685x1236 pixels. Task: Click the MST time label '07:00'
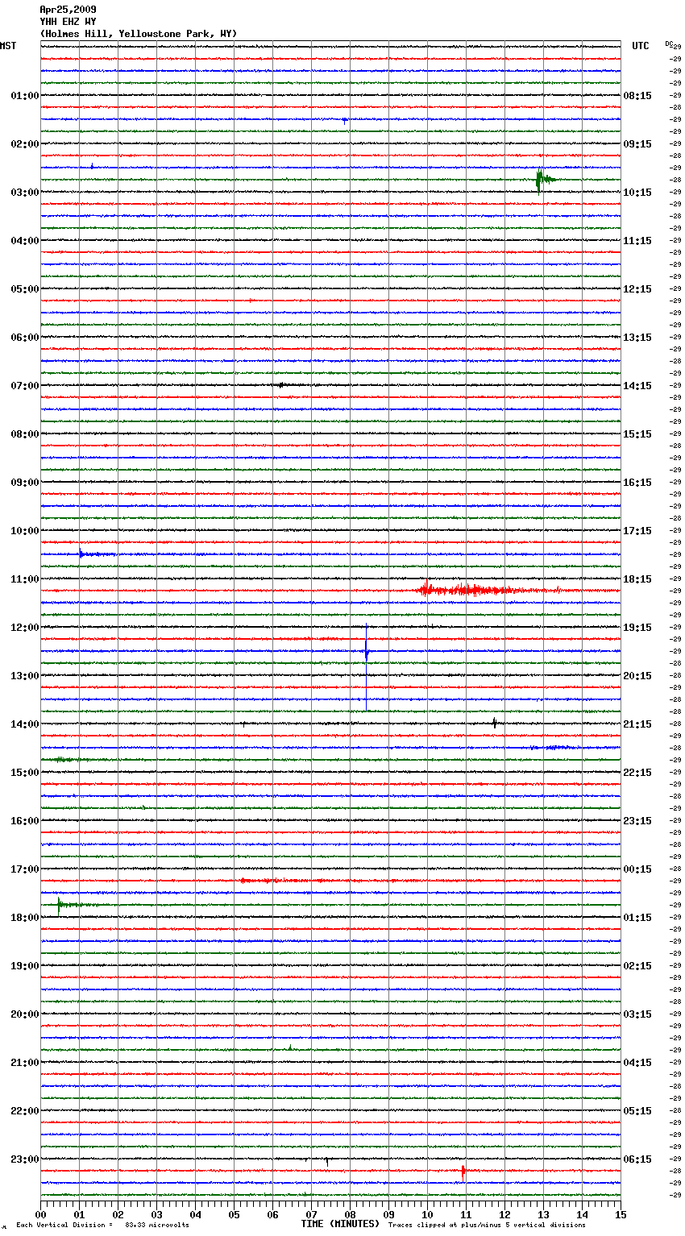pyautogui.click(x=25, y=386)
